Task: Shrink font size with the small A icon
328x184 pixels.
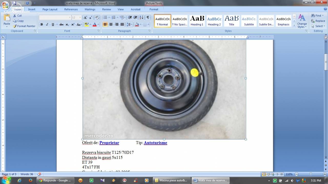Action: pos(91,18)
